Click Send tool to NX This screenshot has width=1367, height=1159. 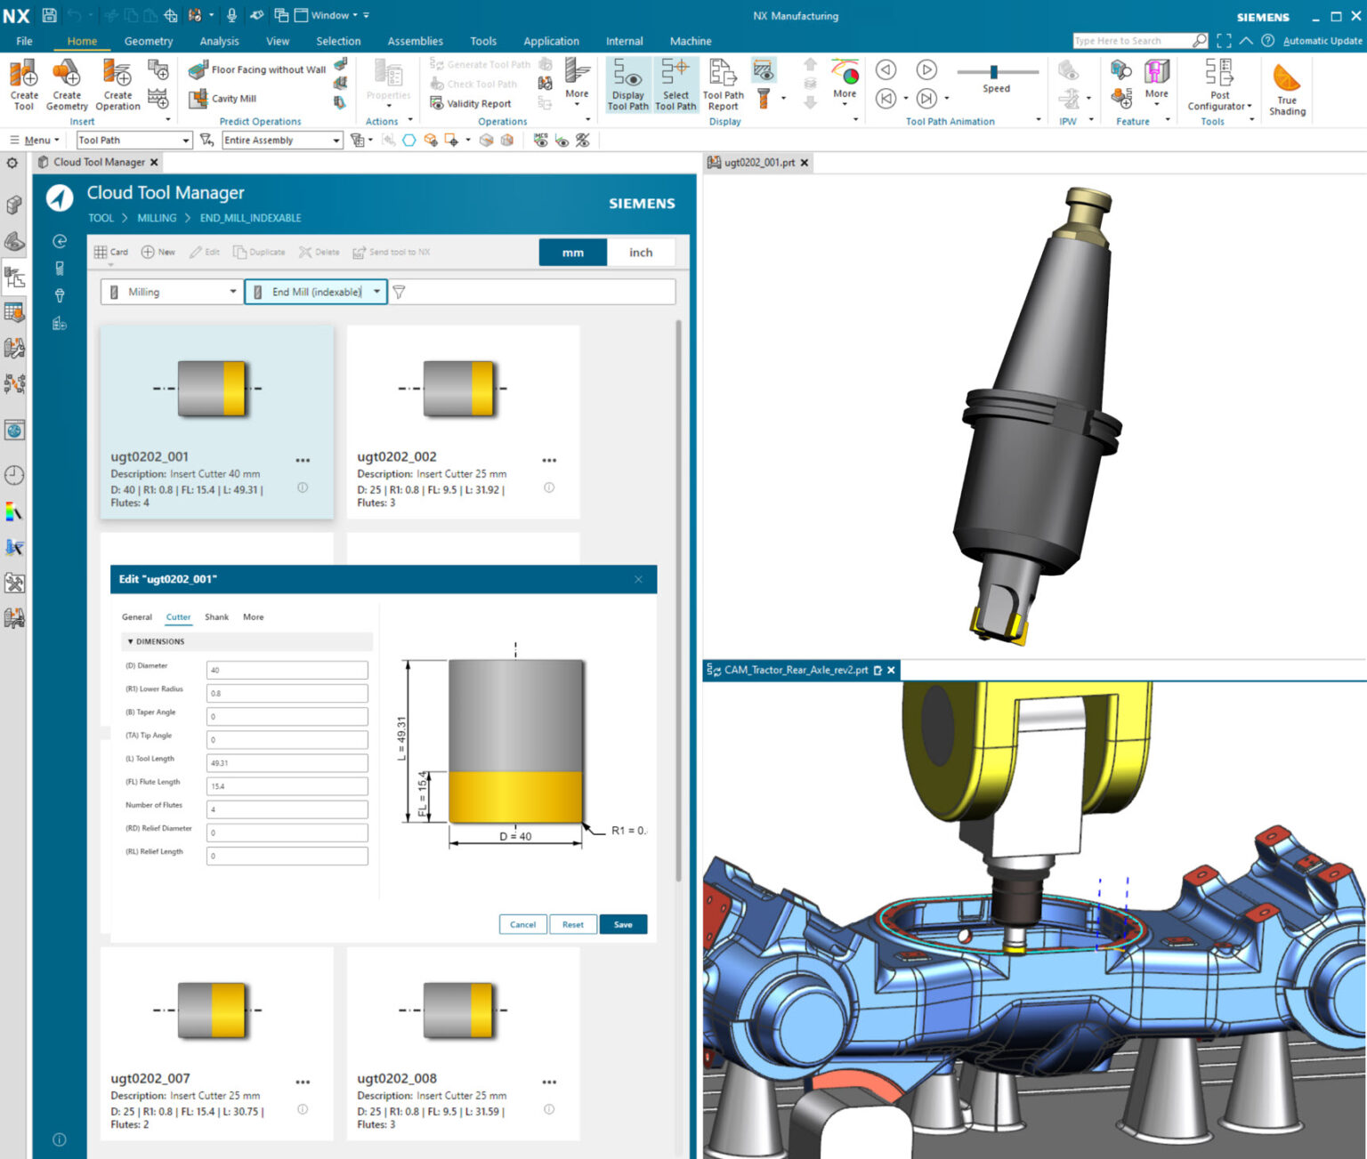pos(390,252)
